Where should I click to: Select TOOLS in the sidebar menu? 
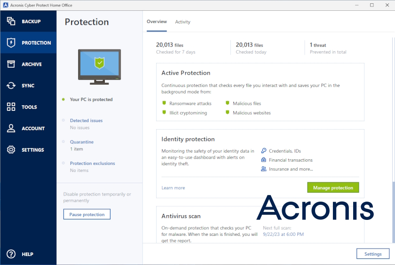pyautogui.click(x=29, y=107)
